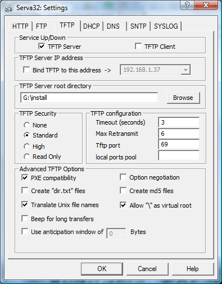Choose Read Only security option
The image size is (222, 284).
pos(27,157)
